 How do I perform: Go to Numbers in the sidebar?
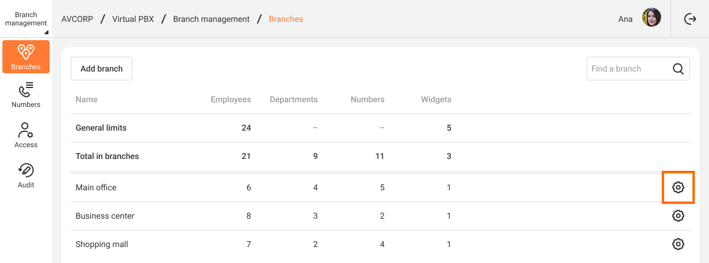[x=26, y=95]
